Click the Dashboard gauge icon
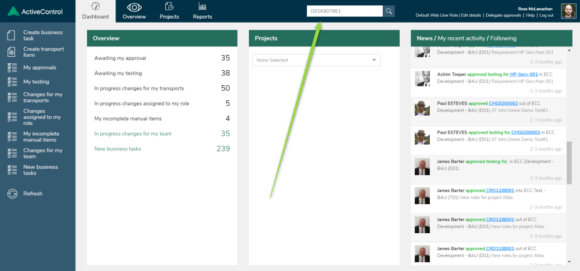 pos(96,6)
